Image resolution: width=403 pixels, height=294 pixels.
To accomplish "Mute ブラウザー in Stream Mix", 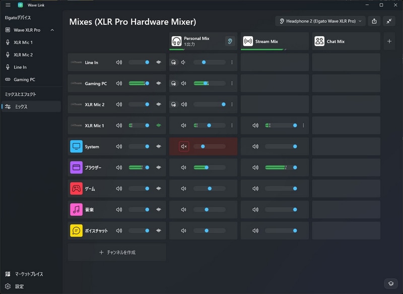I will [x=255, y=167].
